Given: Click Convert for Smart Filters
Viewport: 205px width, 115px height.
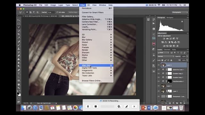Looking at the screenshot, I should pyautogui.click(x=96, y=12).
